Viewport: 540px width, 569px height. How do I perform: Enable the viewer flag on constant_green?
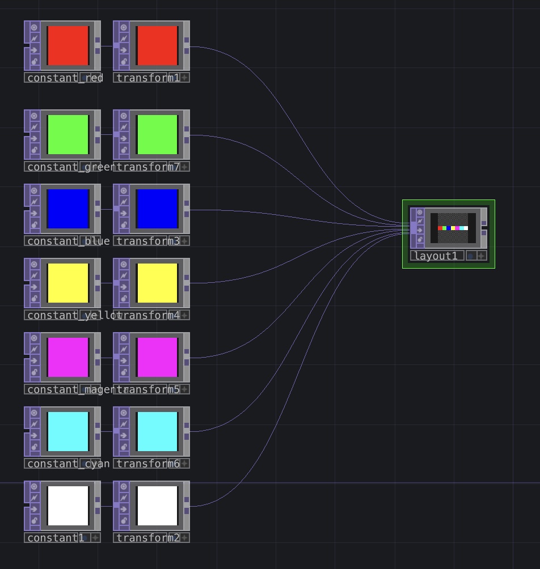[34, 116]
